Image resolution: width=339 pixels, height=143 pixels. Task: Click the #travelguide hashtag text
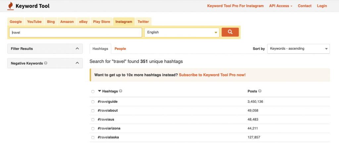point(108,102)
